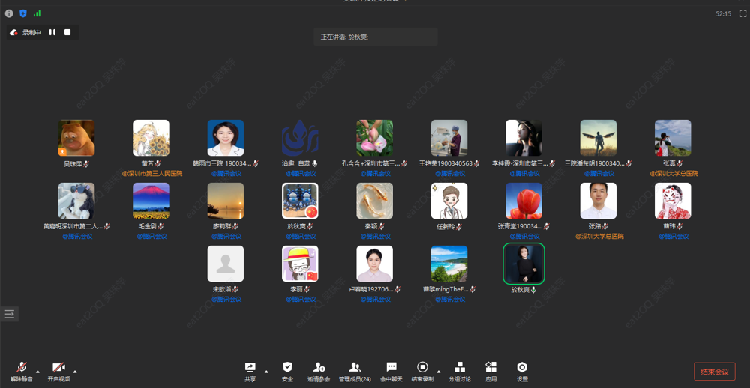This screenshot has width=750, height=388.
Task: Open in-meeting chat (会中聊天)
Action: pos(391,371)
